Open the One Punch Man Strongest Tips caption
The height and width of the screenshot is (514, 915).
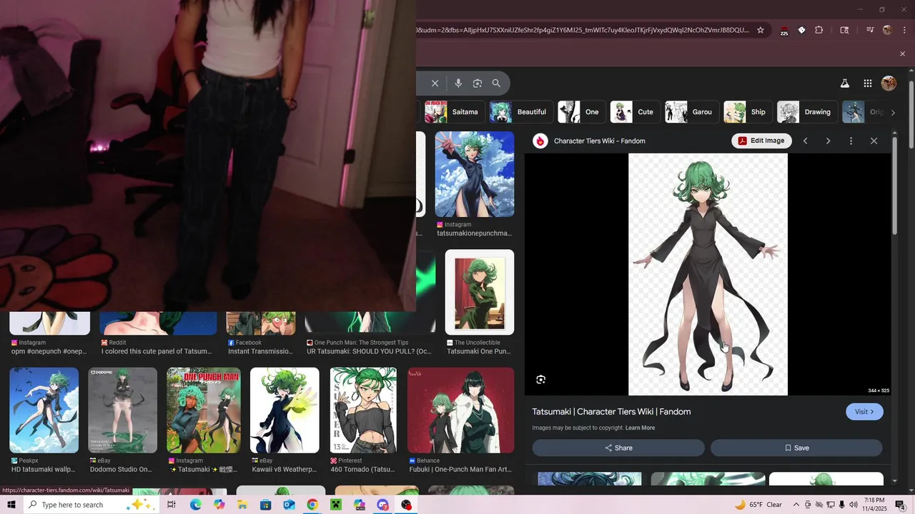pos(369,351)
